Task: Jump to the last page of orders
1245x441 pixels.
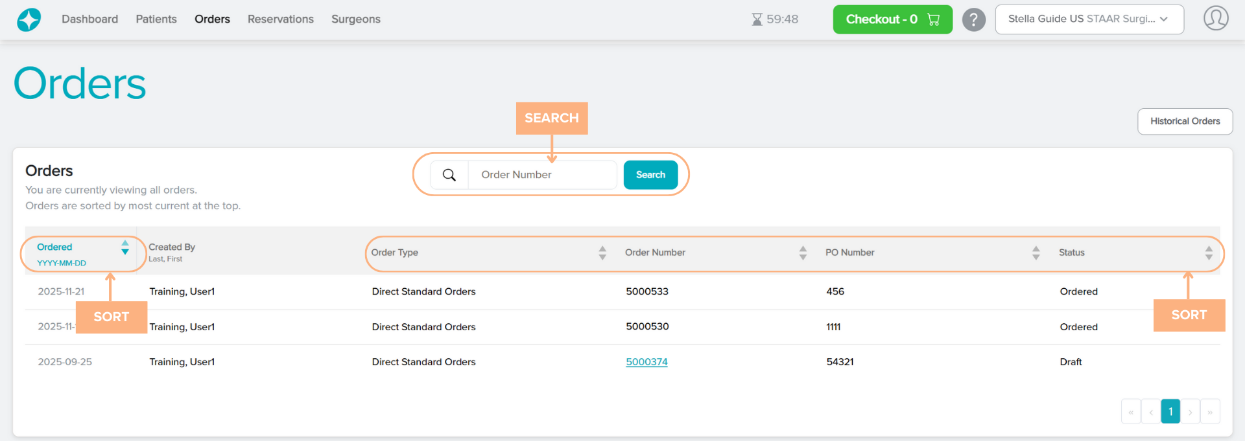Action: pos(1210,412)
